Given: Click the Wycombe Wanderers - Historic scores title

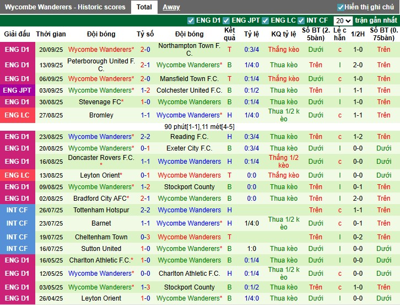Looking at the screenshot, I should tap(66, 7).
